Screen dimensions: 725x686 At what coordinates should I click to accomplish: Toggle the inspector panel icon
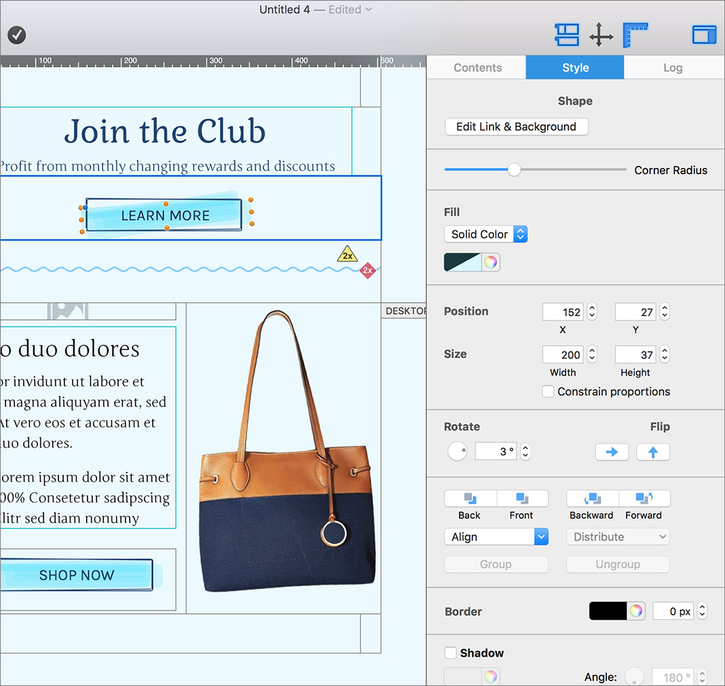pos(704,35)
